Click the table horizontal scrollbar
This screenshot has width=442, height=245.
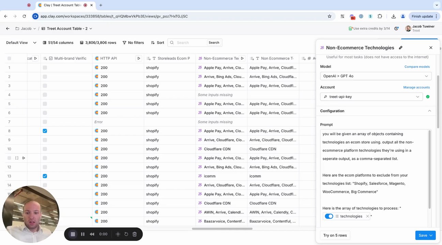click(x=222, y=229)
